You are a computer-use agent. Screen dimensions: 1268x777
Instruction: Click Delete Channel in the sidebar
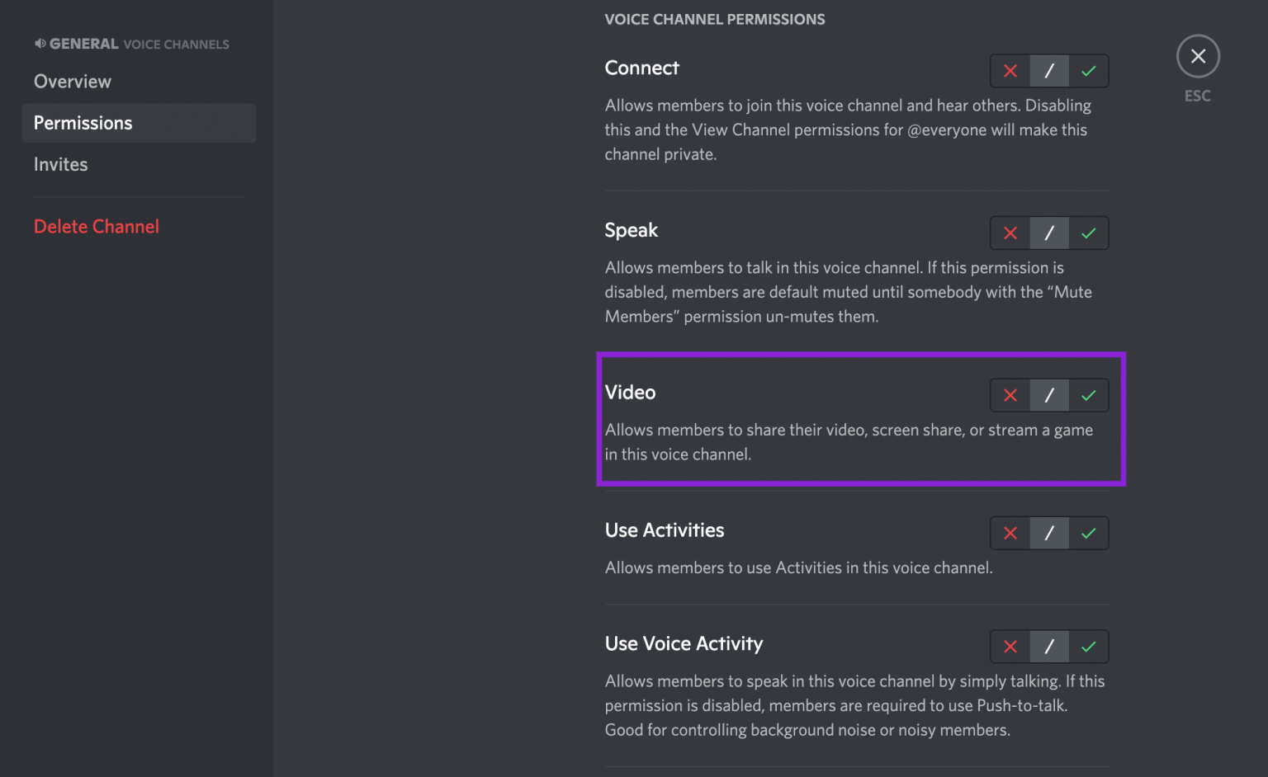tap(97, 226)
